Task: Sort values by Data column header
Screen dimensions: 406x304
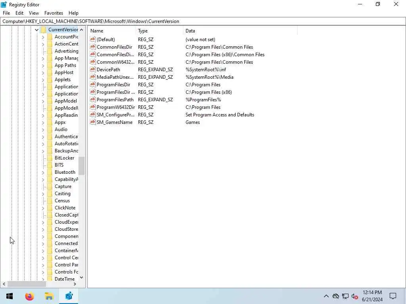Action: 240,31
